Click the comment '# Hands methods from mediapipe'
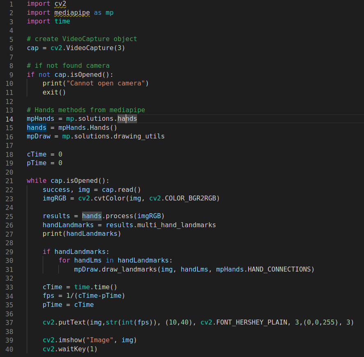 [x=86, y=110]
